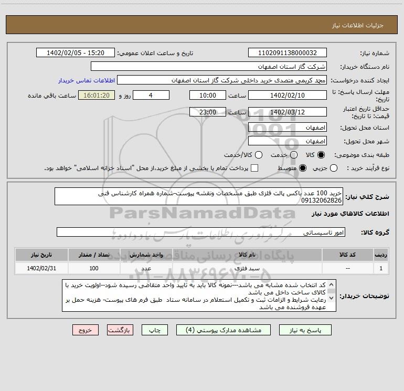Click the delivery city field اصفهان
This screenshot has height=391, width=404.
tap(288, 141)
